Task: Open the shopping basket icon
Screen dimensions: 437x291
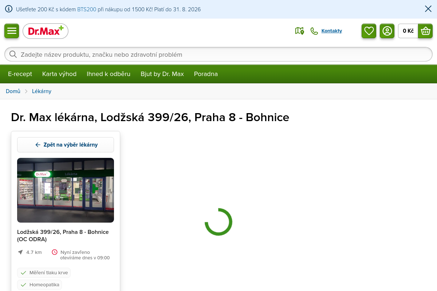Action: 425,31
